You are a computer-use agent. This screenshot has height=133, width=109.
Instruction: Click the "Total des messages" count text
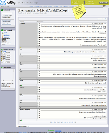[23, 126]
